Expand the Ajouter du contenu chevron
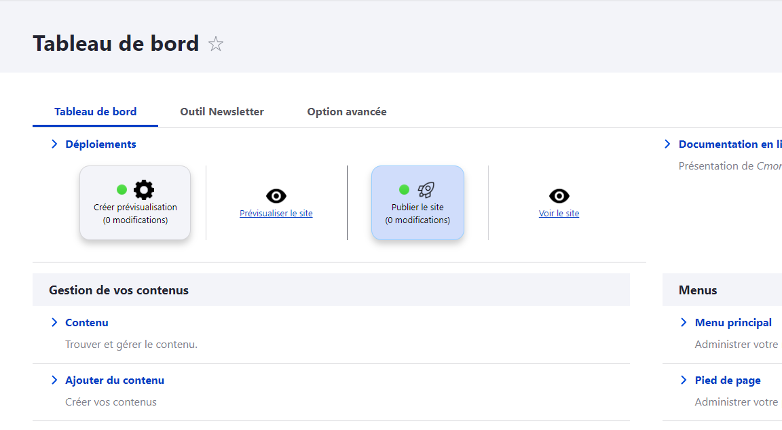782x430 pixels. tap(54, 380)
